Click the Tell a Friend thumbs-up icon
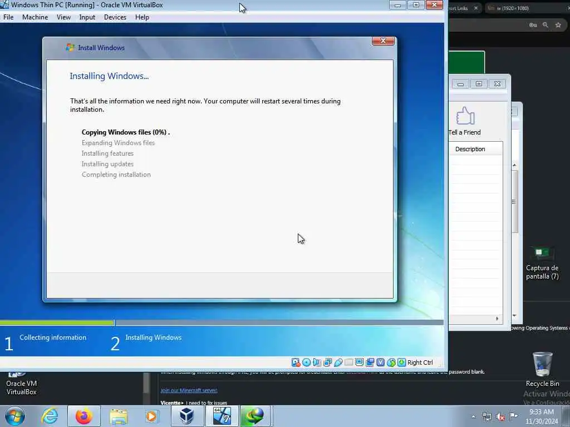 pyautogui.click(x=465, y=116)
